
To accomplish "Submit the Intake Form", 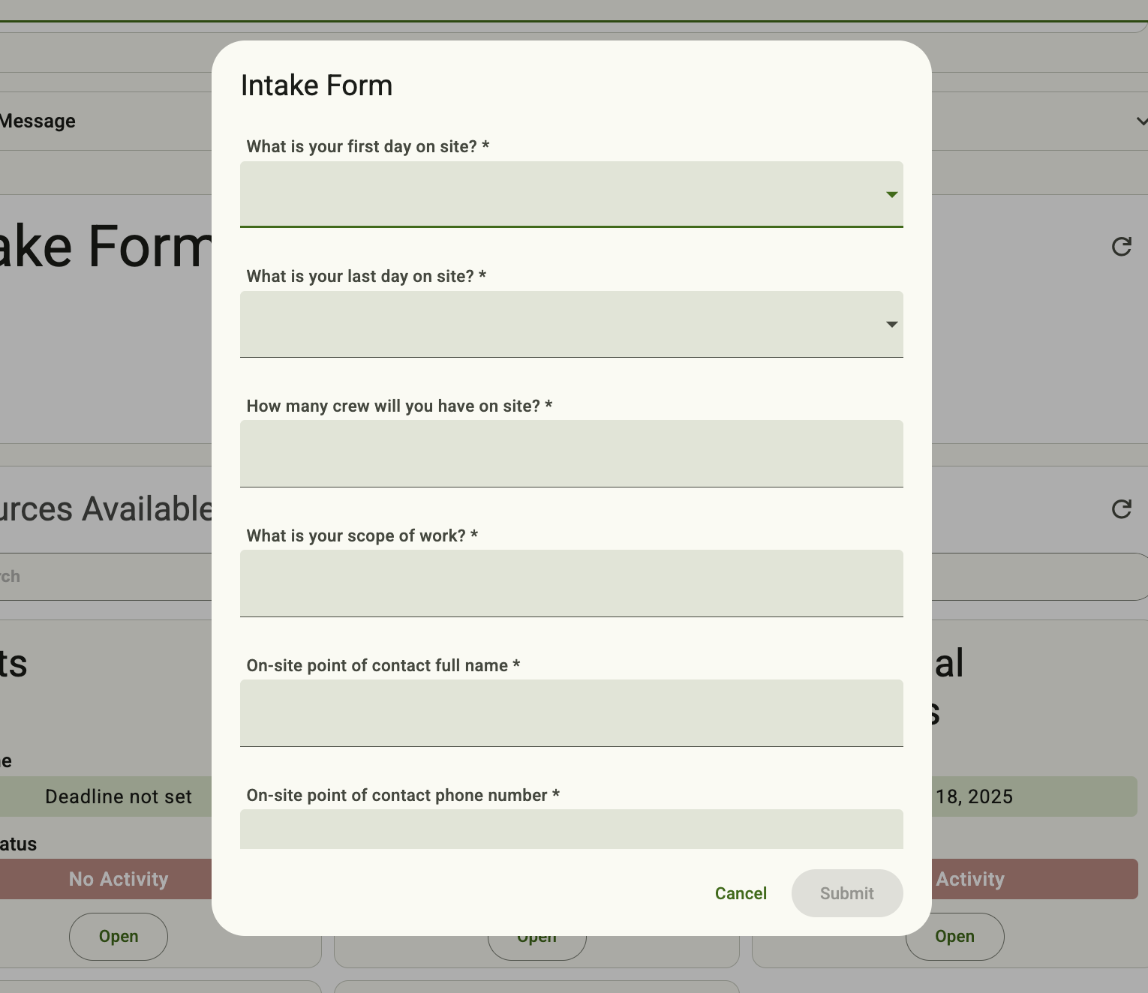I will pos(847,893).
